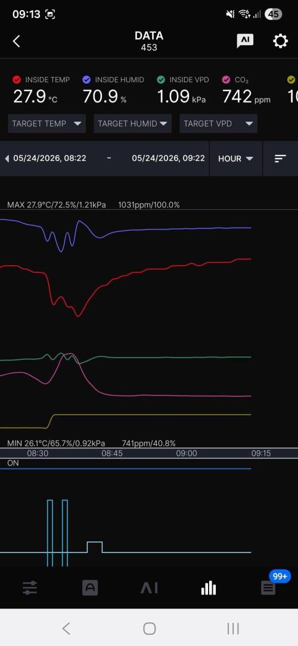Tap the 70.9 % humidity value

pyautogui.click(x=105, y=97)
